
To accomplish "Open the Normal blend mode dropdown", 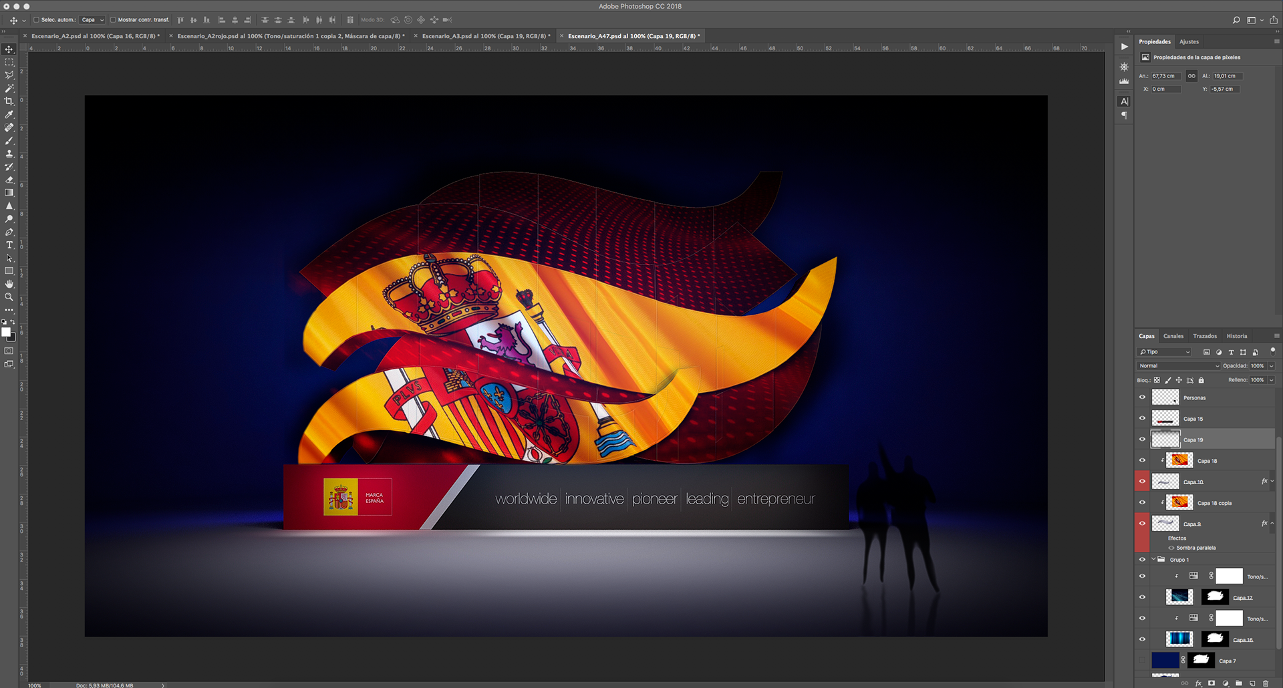I will [x=1178, y=366].
